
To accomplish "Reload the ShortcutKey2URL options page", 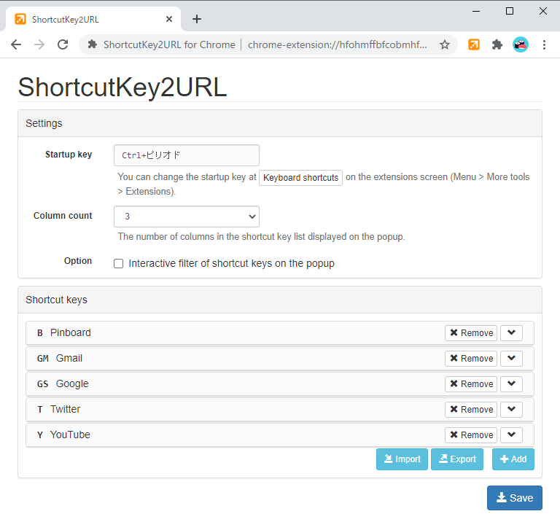I will coord(63,44).
